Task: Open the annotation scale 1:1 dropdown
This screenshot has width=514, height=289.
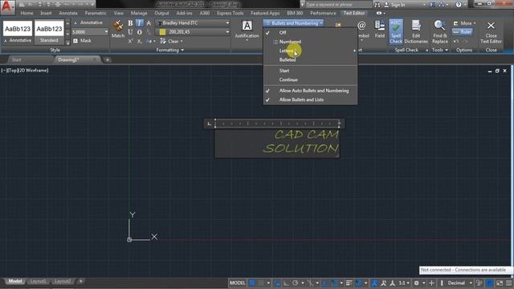Action: tap(403, 283)
